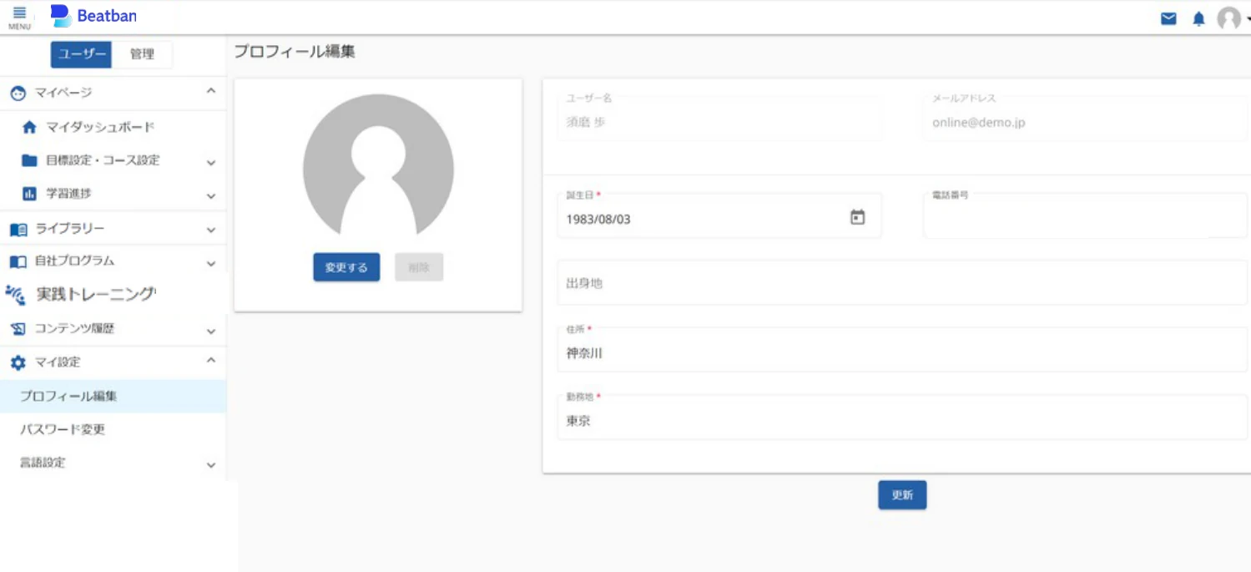Focus the 誕生日 date field
Viewport: 1251px width, 572px height.
719,215
